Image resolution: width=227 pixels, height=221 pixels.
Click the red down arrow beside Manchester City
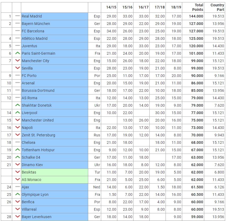[17, 61]
